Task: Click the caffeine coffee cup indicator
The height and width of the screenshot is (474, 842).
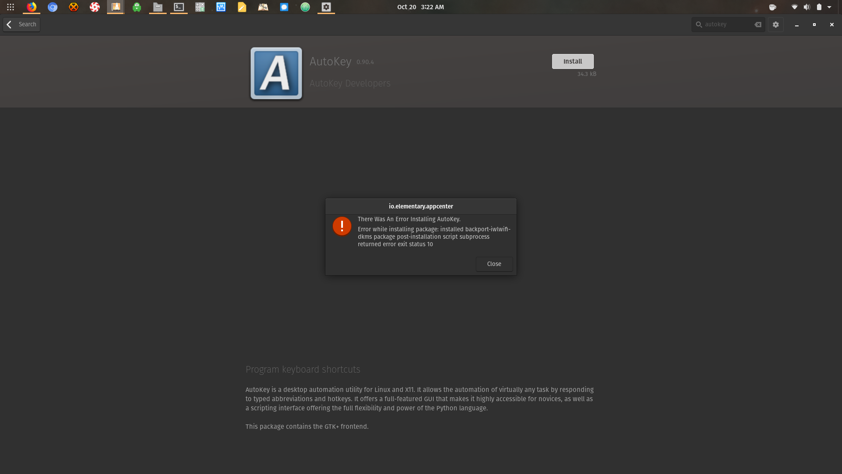Action: (x=772, y=7)
